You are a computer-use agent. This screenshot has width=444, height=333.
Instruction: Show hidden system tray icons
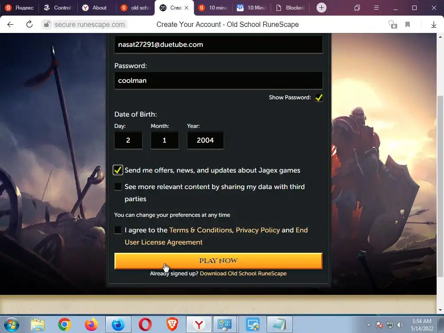[369, 325]
